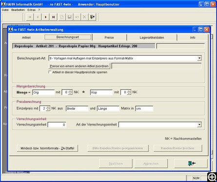The image size is (217, 182).
Task: Click the exit door toolbar icon
Action: coord(92,17)
